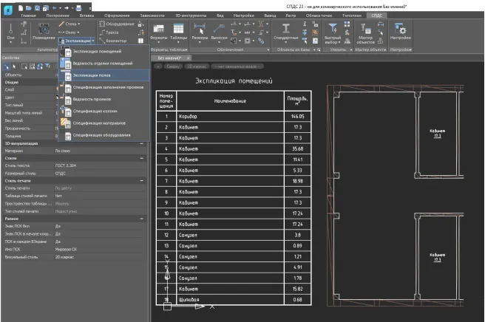
Task: Click the Выноски leaders tool icon
Action: point(219,30)
